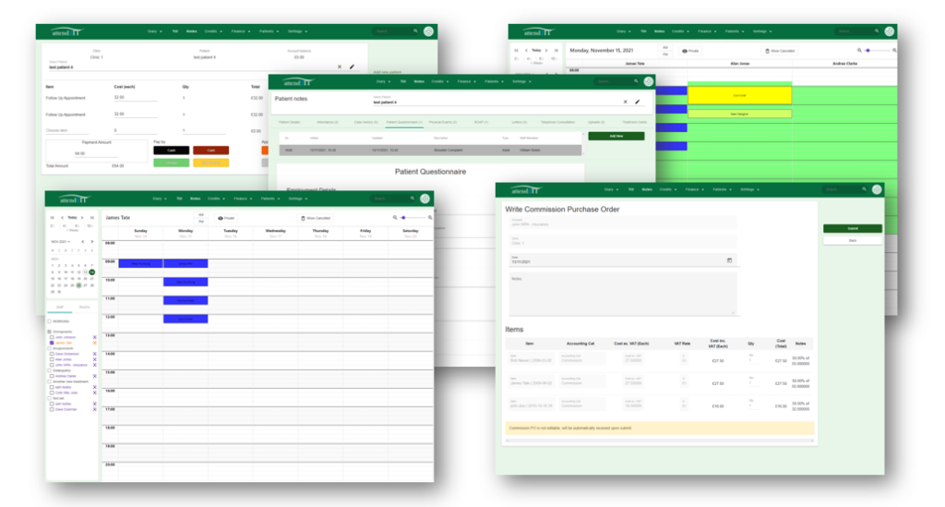Remove John Johnson using the purple X icon
The image size is (945, 507).
coord(95,337)
